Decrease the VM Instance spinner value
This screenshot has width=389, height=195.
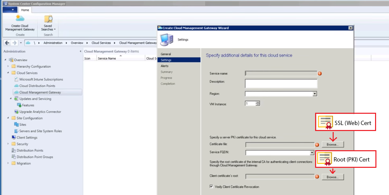pyautogui.click(x=258, y=104)
